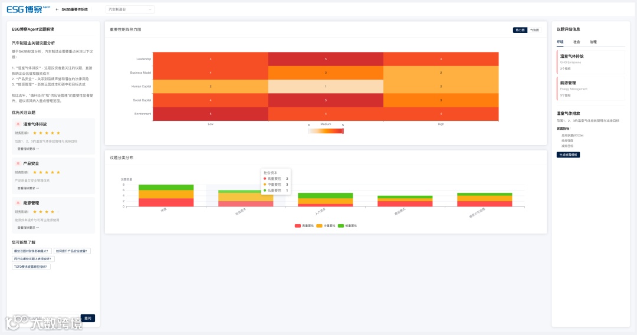Screen dimensions: 637x335
Task: Click the Leadership axis label
Action: pyautogui.click(x=143, y=59)
